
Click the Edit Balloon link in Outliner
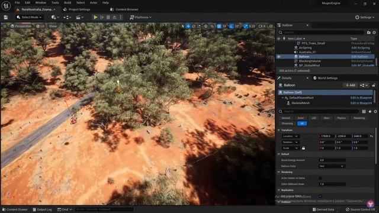(x=359, y=57)
